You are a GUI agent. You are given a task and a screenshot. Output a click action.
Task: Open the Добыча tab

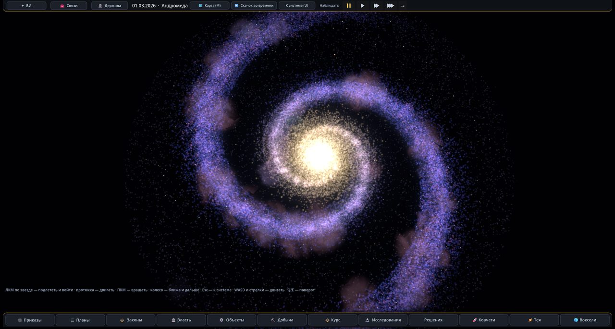(x=282, y=320)
